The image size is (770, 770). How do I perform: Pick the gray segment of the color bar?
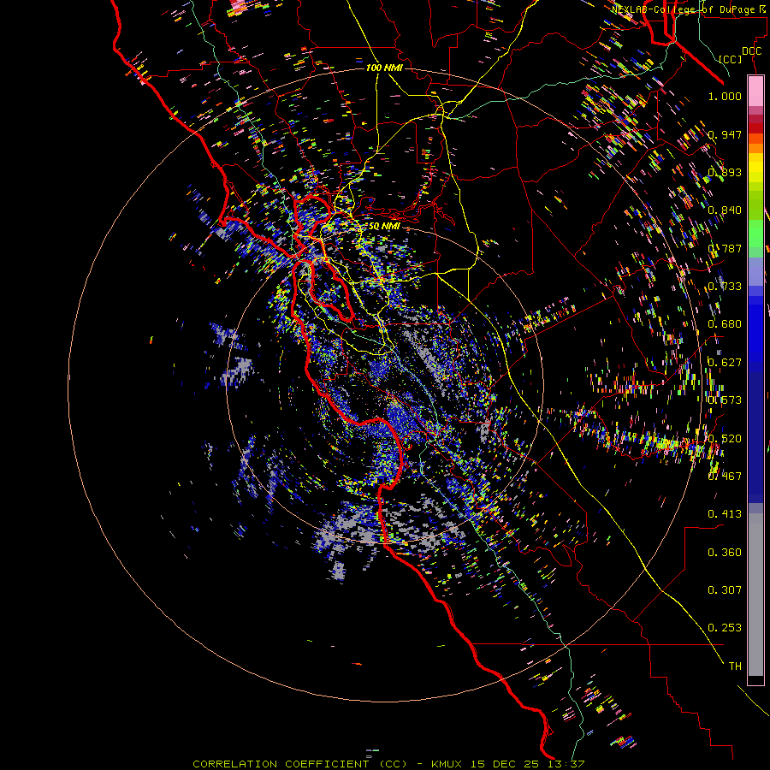pos(755,595)
